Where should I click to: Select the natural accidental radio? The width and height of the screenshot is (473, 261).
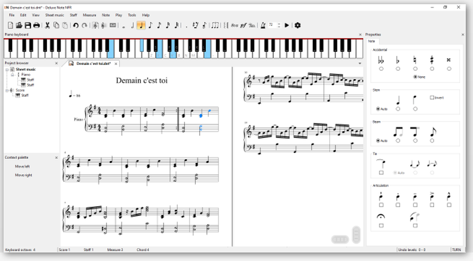click(415, 69)
